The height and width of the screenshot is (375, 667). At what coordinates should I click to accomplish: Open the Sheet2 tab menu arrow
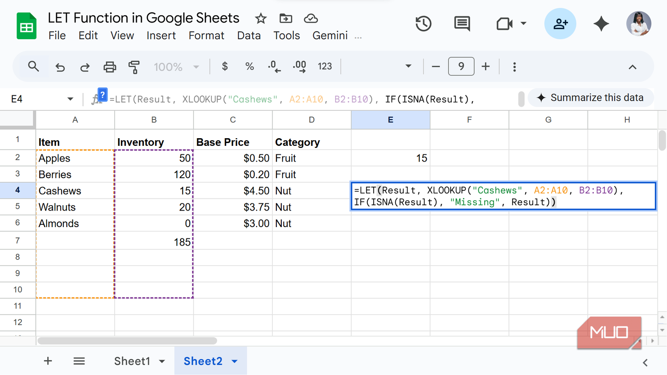tap(234, 361)
